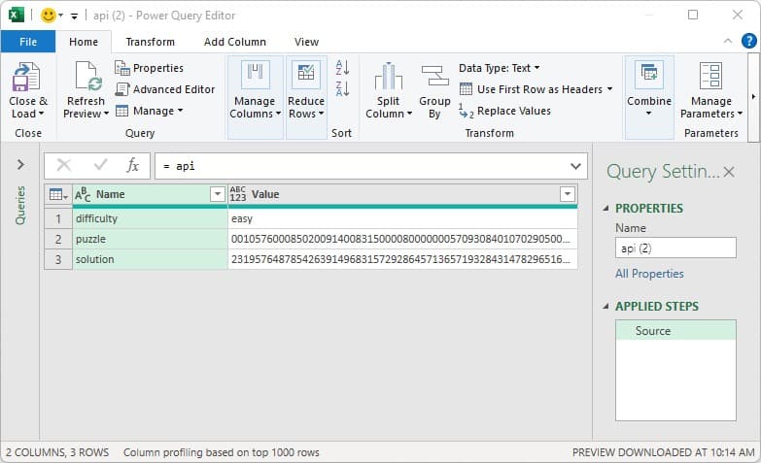
Task: Open the Value column filter dropdown
Action: pyautogui.click(x=567, y=194)
